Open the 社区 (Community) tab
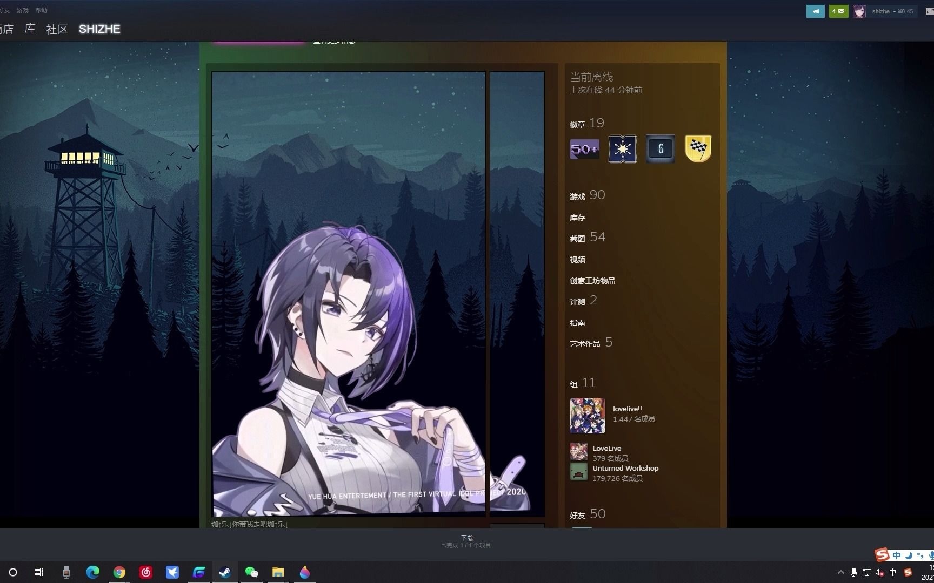Screen dimensions: 934x583 [57, 29]
